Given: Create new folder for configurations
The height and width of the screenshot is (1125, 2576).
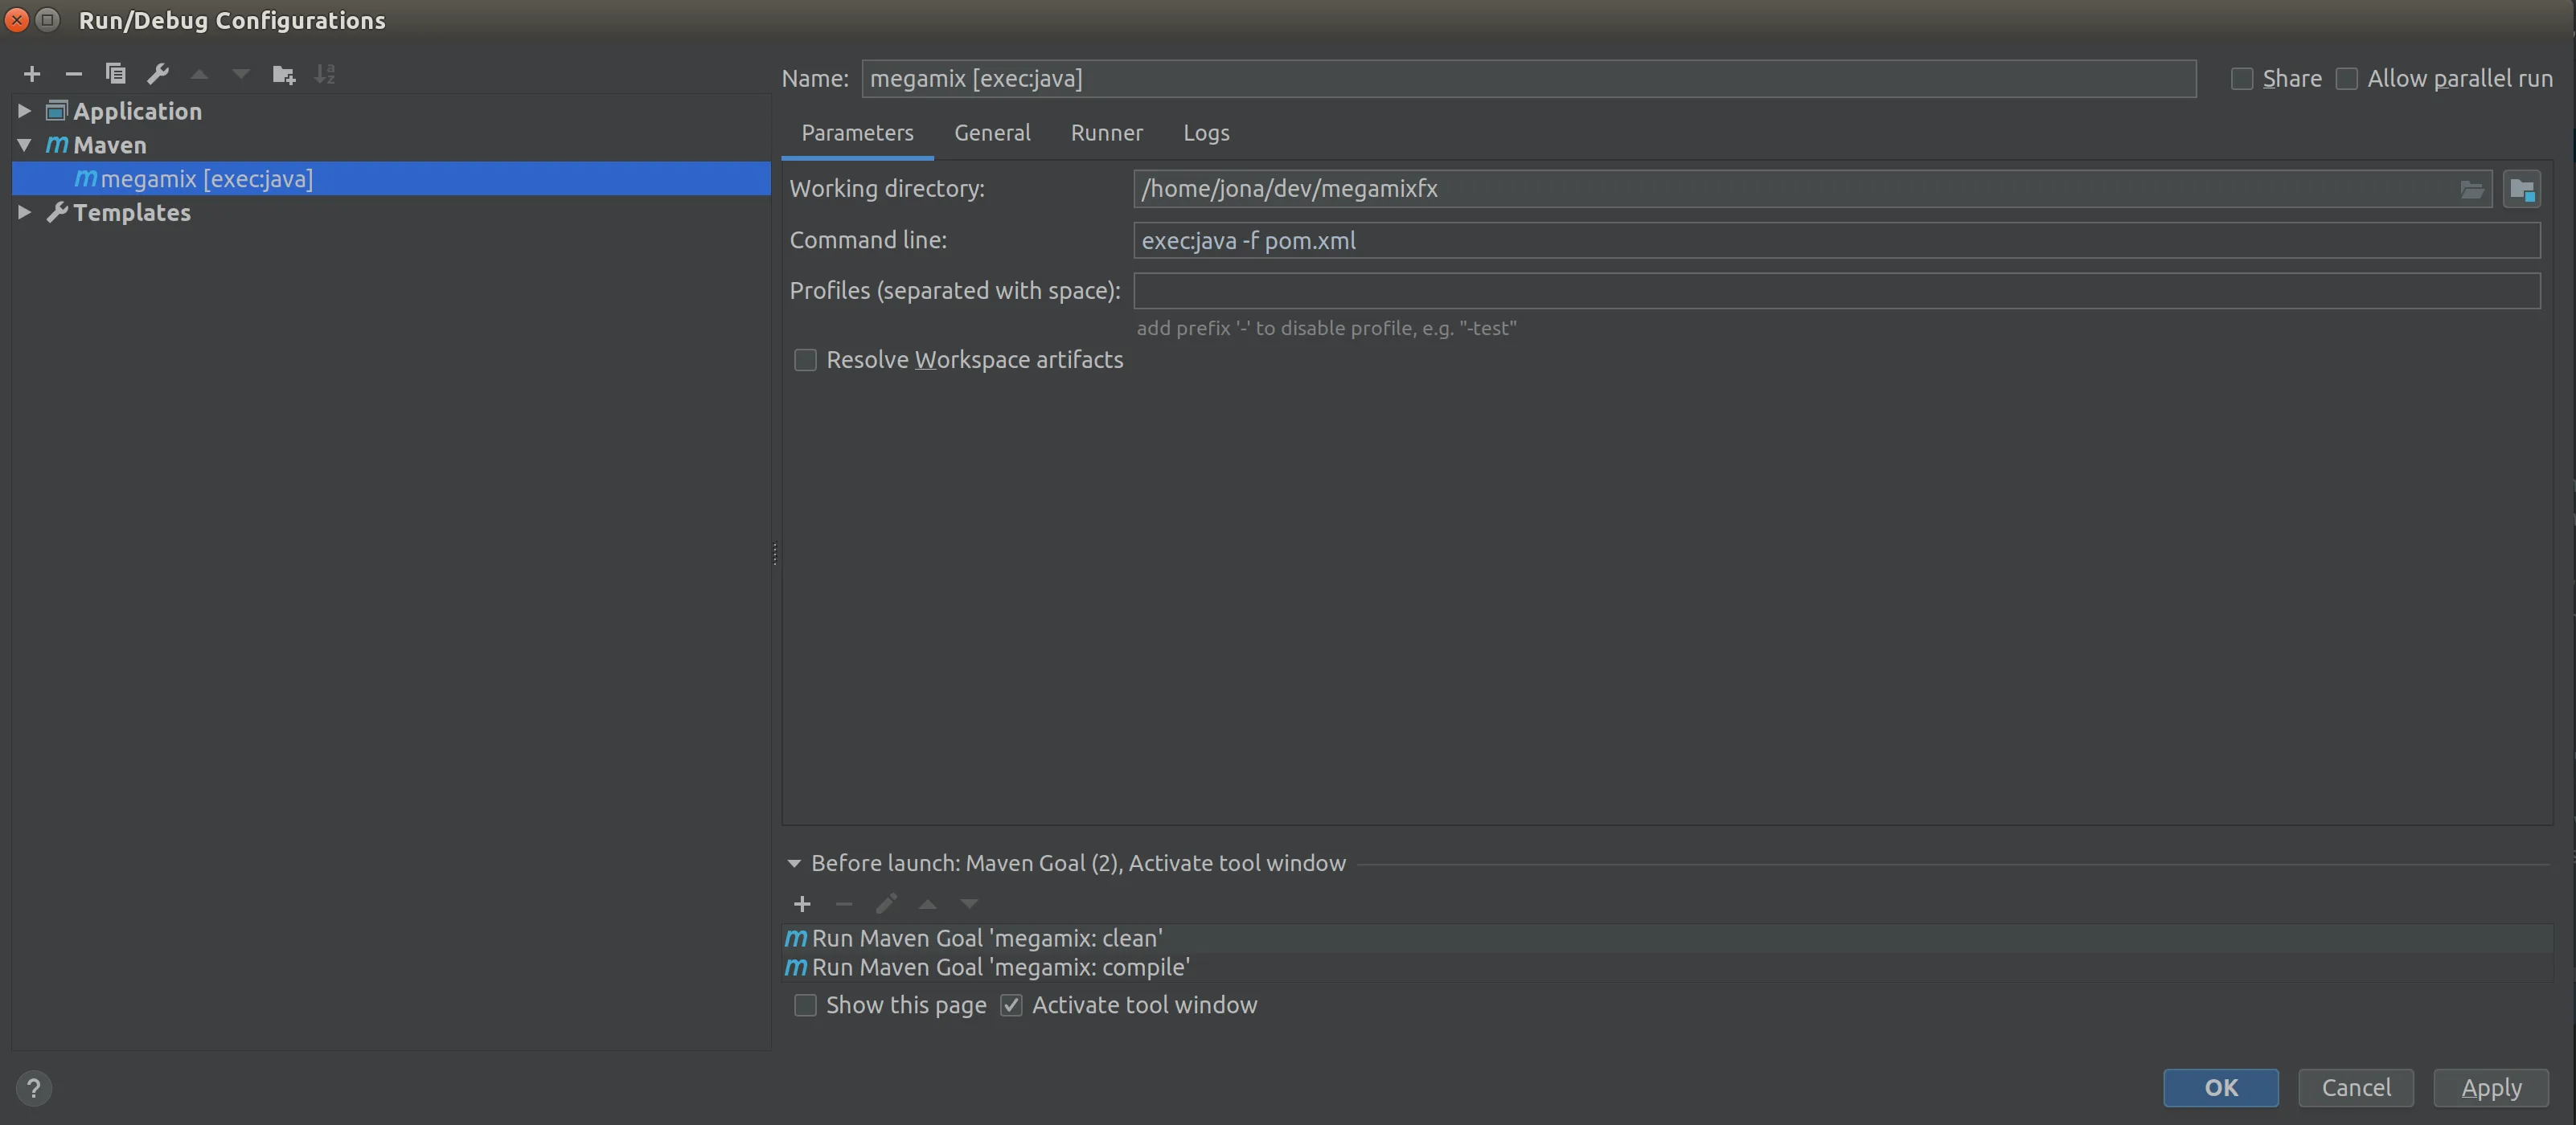Looking at the screenshot, I should [284, 74].
